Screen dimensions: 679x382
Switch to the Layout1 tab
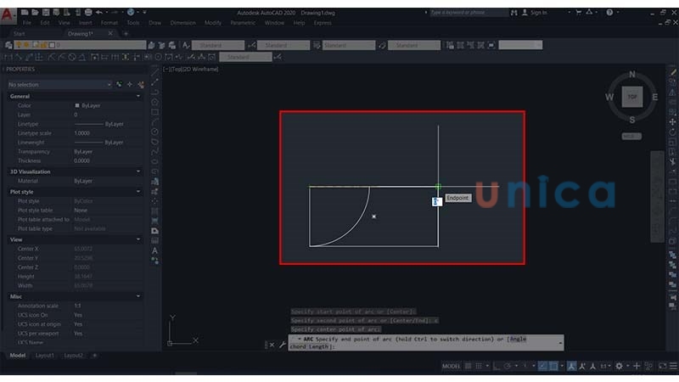pos(45,356)
